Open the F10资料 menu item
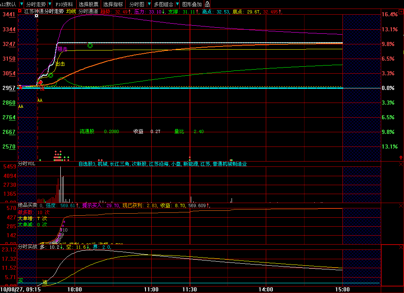Viewport: 404px width, 293px height. [x=64, y=4]
